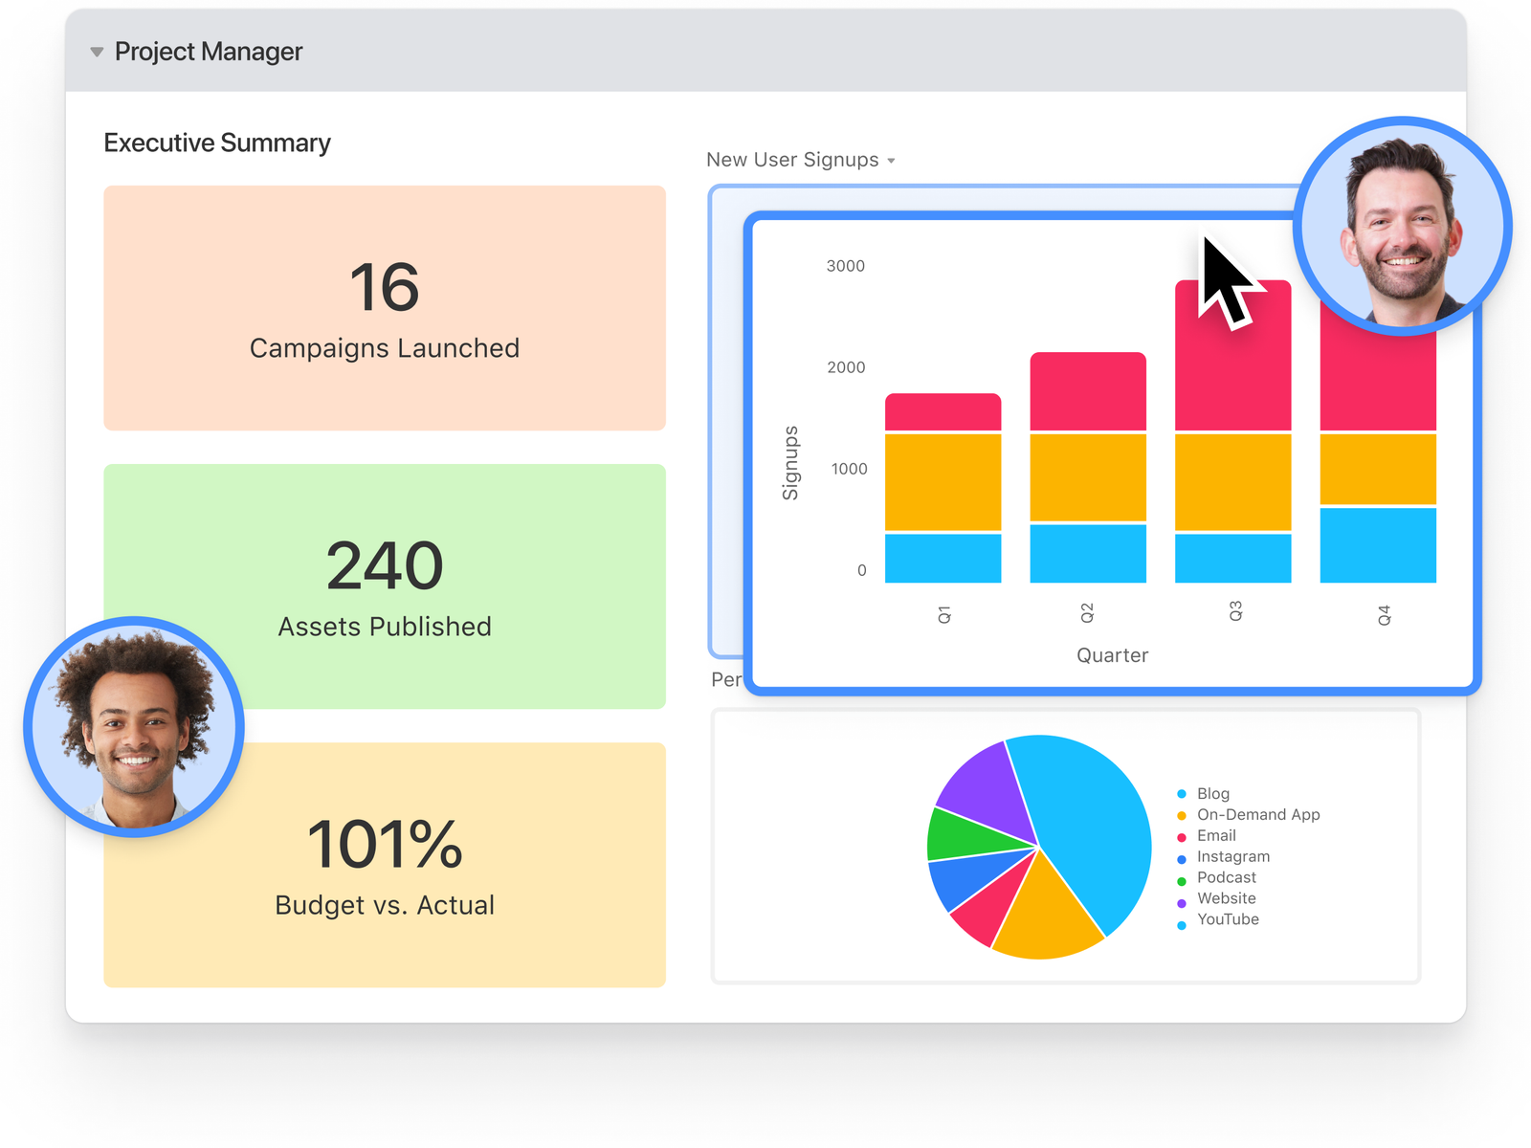
Task: Click the Executive Summary heading
Action: (217, 143)
